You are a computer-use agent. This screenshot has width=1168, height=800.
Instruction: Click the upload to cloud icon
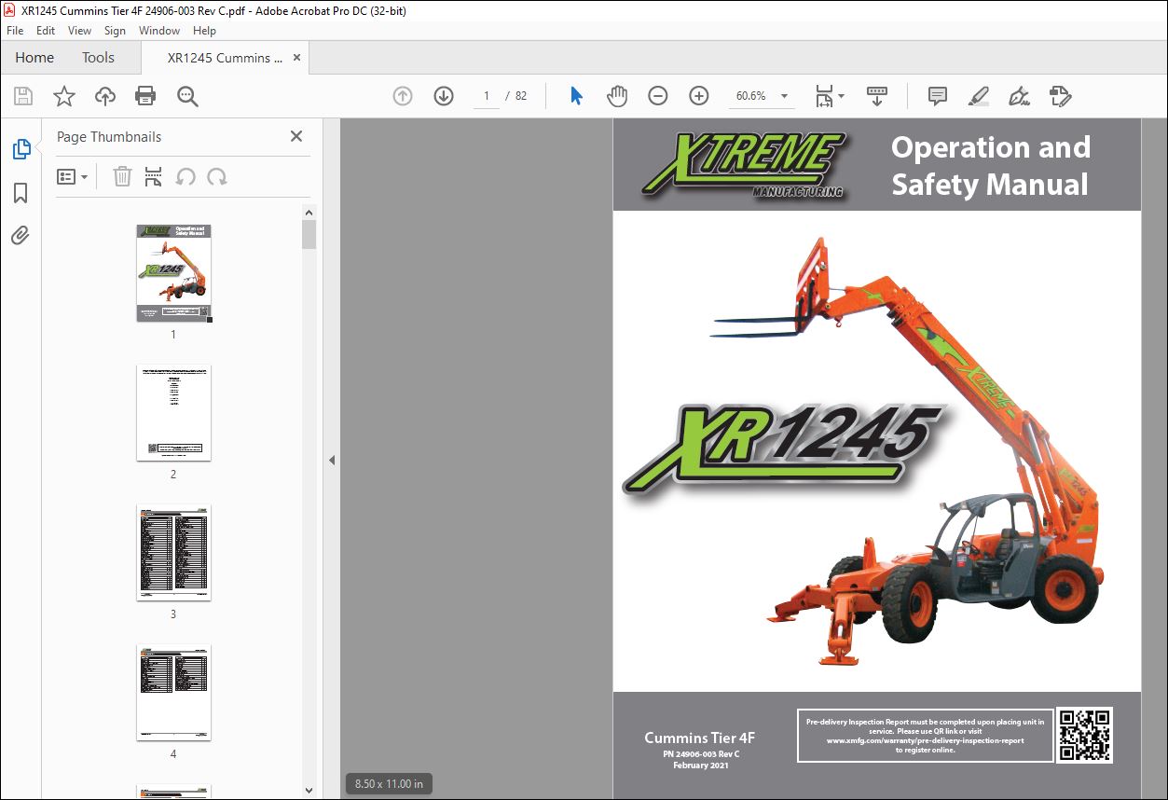click(104, 96)
